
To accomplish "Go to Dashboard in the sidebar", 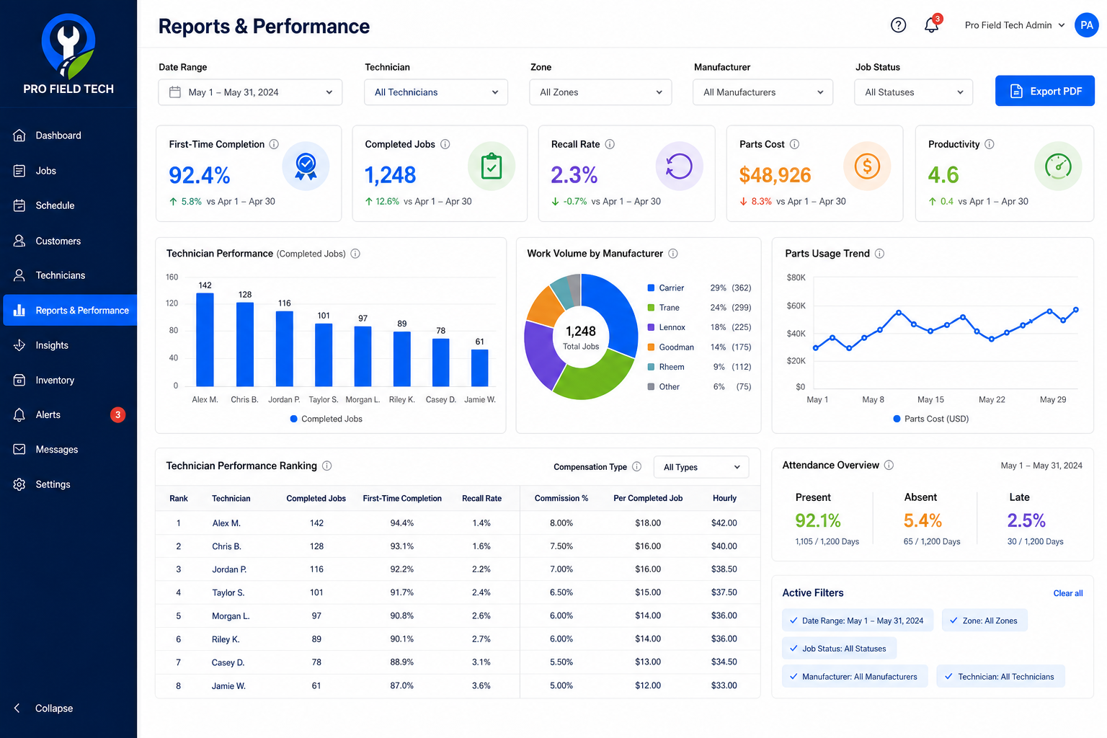I will [68, 135].
